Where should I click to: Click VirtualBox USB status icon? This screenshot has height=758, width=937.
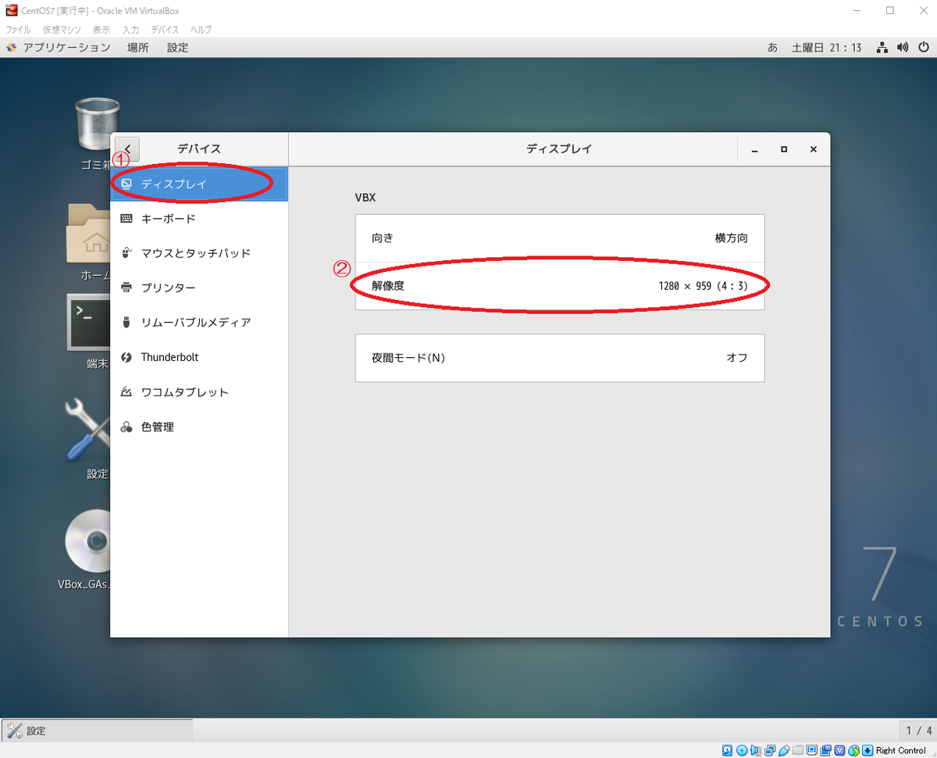(784, 750)
